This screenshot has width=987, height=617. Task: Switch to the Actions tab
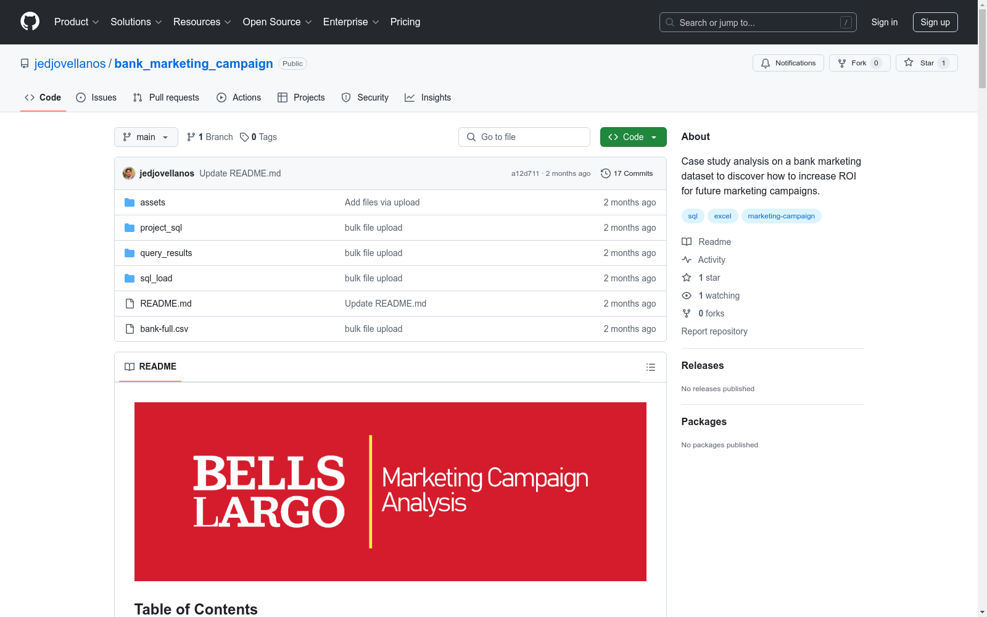pos(239,97)
